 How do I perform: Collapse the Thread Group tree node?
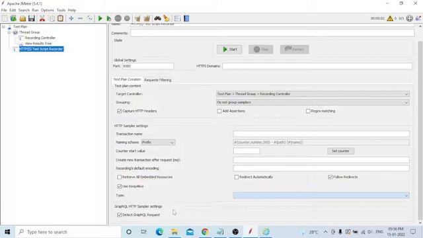tap(9, 32)
